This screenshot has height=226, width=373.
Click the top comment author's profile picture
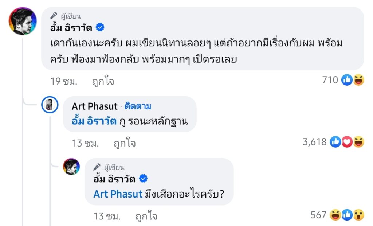pos(23,21)
